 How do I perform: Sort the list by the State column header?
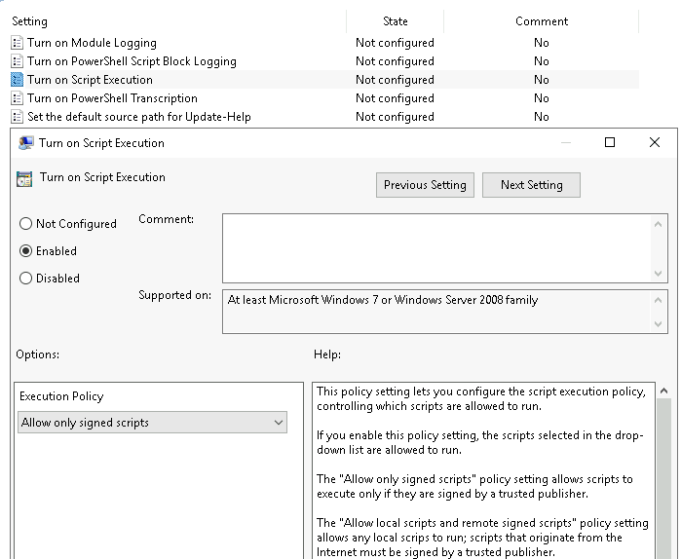click(395, 21)
